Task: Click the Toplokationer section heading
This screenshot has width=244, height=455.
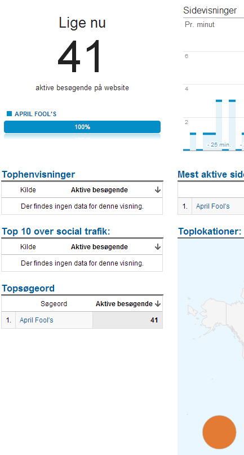Action: 210,231
